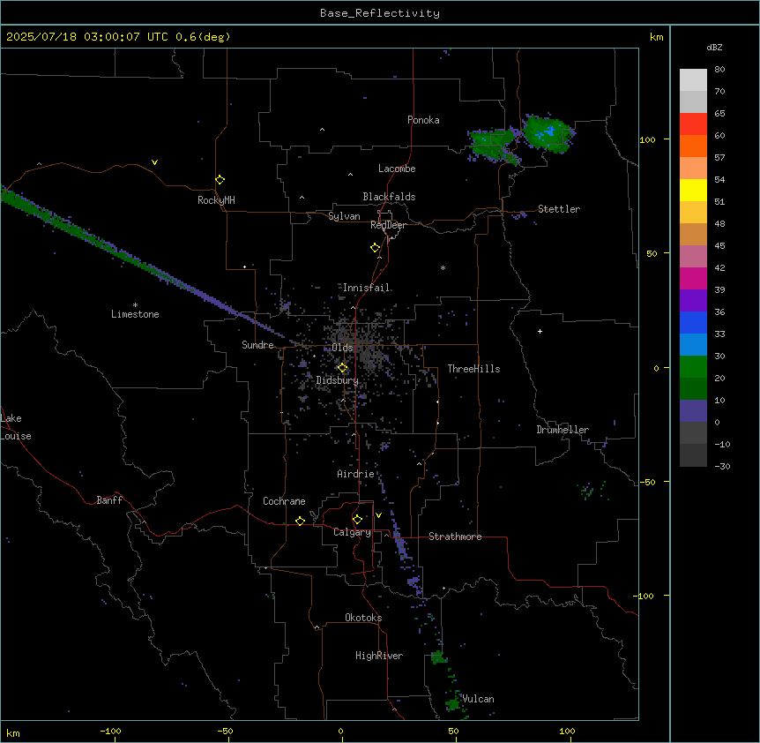Click the Drumheller city label

(x=563, y=430)
